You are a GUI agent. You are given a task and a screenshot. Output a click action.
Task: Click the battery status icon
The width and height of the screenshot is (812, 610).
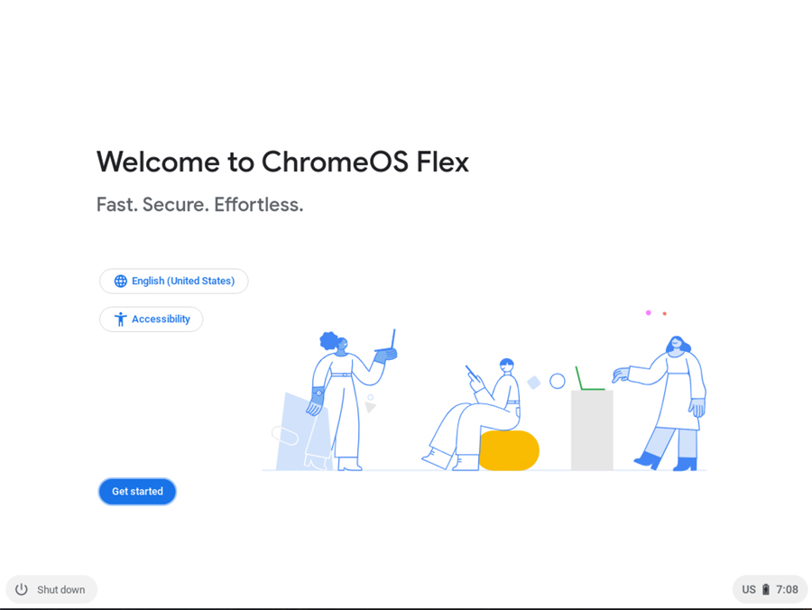pos(766,590)
